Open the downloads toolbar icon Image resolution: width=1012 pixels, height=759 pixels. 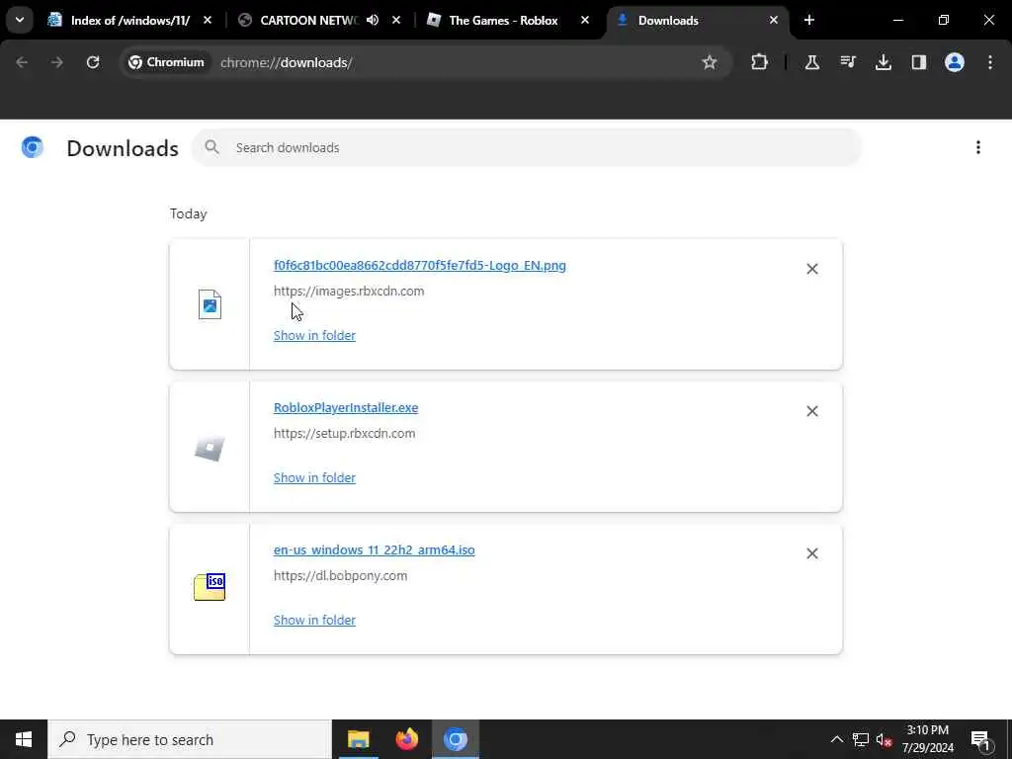click(883, 62)
